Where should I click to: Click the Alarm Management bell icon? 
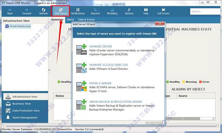tap(8, 117)
